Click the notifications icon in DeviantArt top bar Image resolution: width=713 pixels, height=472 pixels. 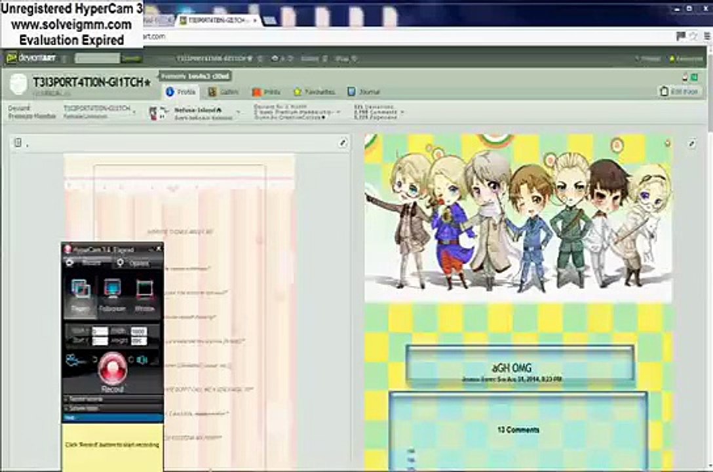[x=275, y=58]
